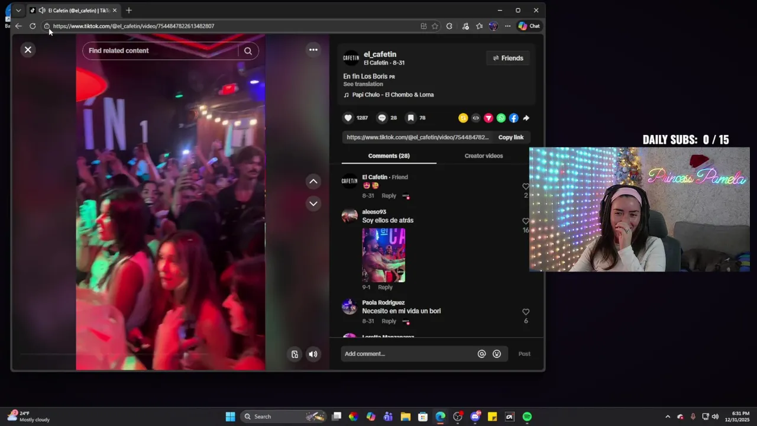Share to WhatsApp
The image size is (757, 426).
[501, 118]
